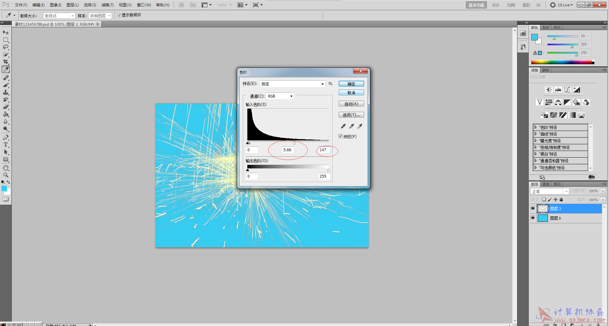Toggle lock all for layer
Image resolution: width=609 pixels, height=326 pixels.
(x=561, y=200)
